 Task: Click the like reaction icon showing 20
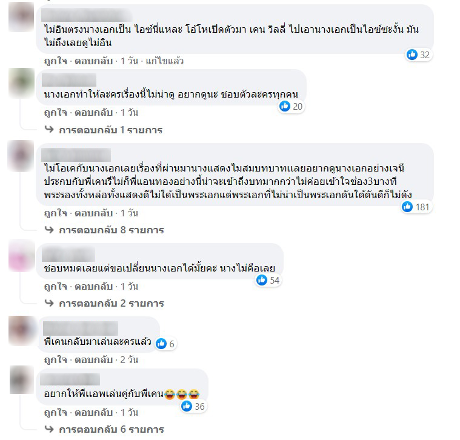click(285, 106)
